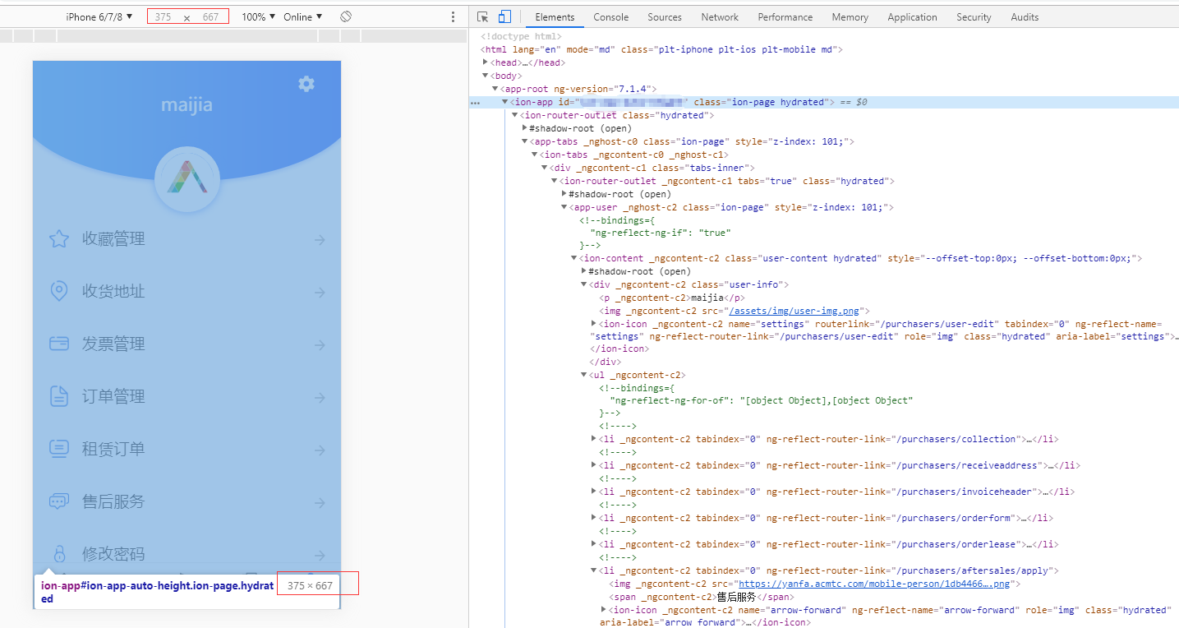Viewport: 1179px width, 628px height.
Task: Toggle the device toolbar icon
Action: point(504,16)
